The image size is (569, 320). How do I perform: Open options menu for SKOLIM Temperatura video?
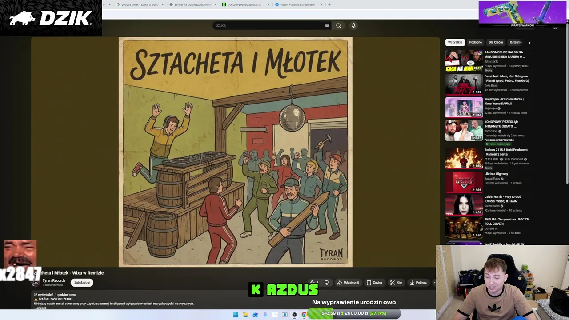(x=533, y=220)
